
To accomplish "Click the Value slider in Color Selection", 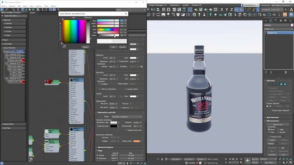I will tap(108, 35).
